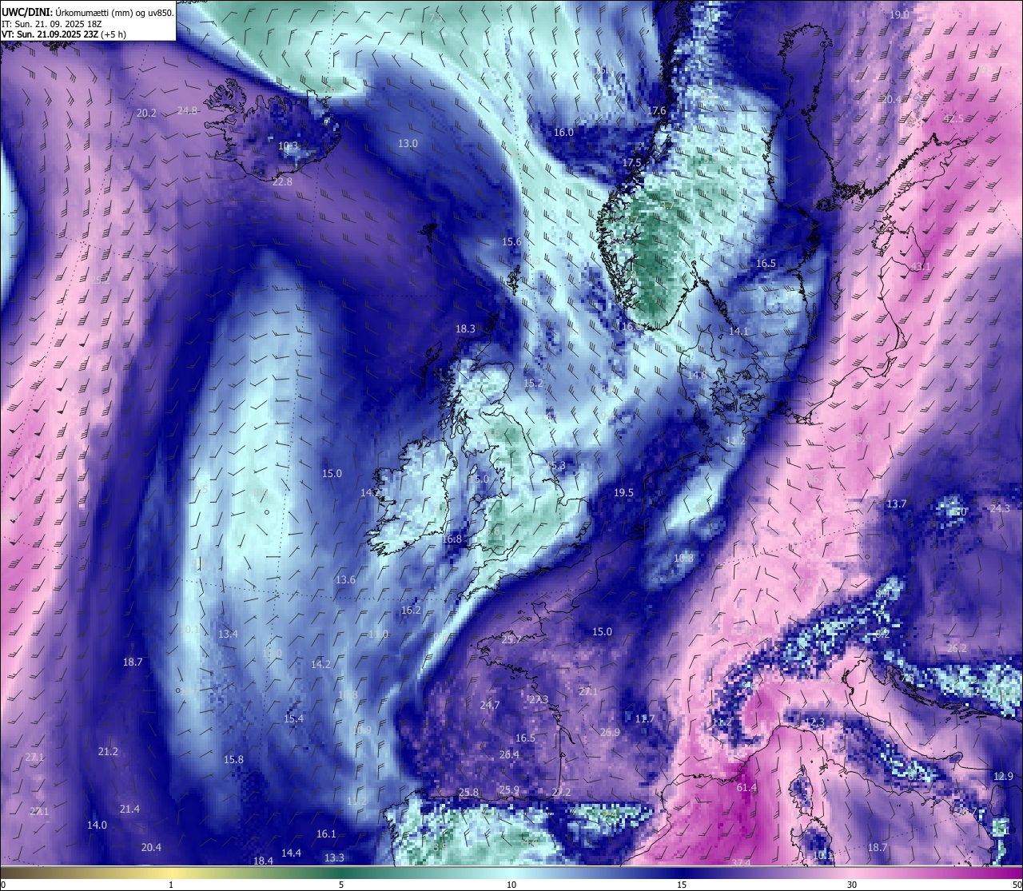Click the 15.6 value label
Screen dimensions: 1023x891
[511, 241]
